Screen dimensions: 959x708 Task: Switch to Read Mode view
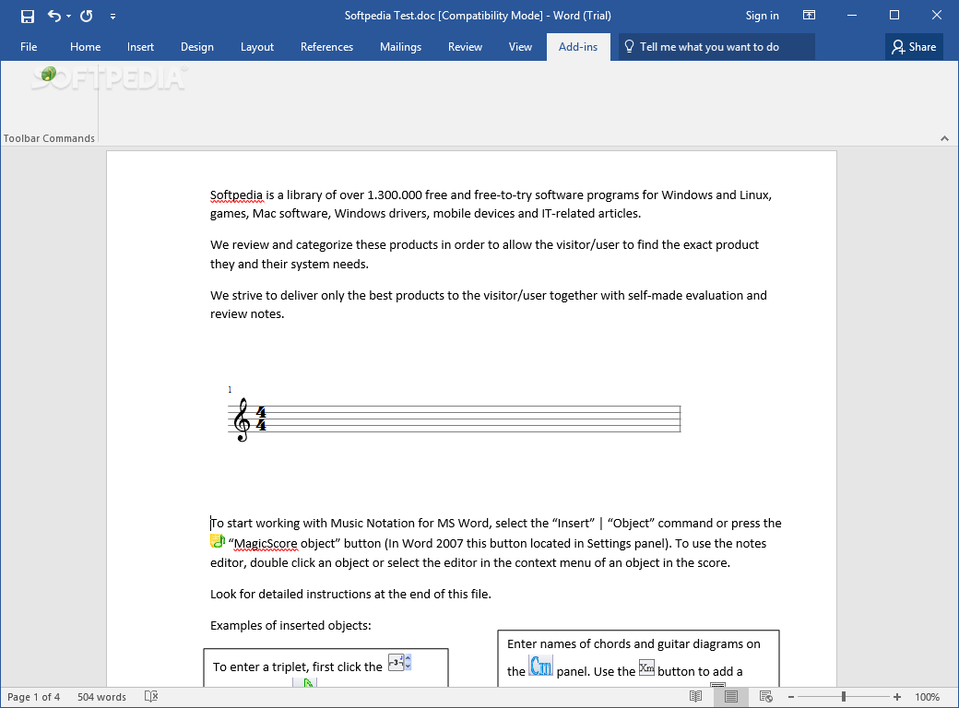click(x=695, y=696)
